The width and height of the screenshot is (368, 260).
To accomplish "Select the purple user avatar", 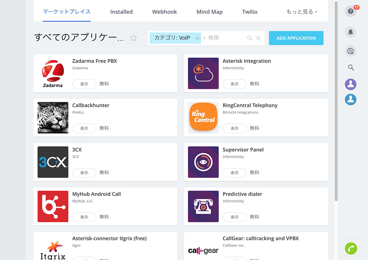I will 351,84.
